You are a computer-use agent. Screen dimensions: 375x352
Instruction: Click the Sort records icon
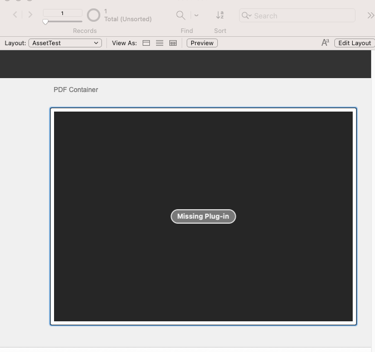pos(220,15)
